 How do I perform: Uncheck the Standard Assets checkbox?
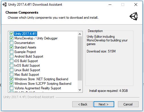(11, 47)
